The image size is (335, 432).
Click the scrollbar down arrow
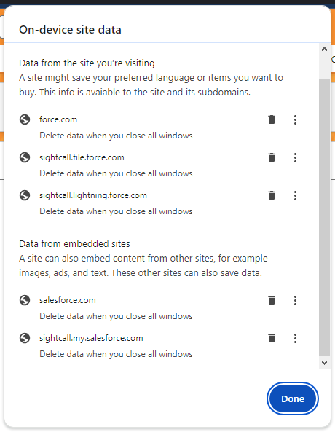325,363
